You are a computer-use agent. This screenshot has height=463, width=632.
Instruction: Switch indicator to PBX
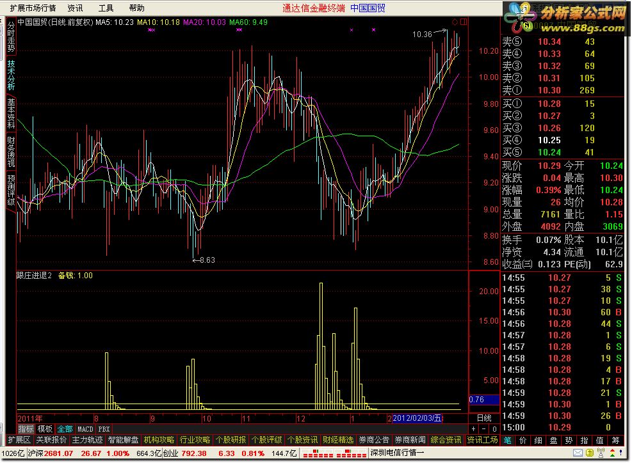(x=104, y=429)
